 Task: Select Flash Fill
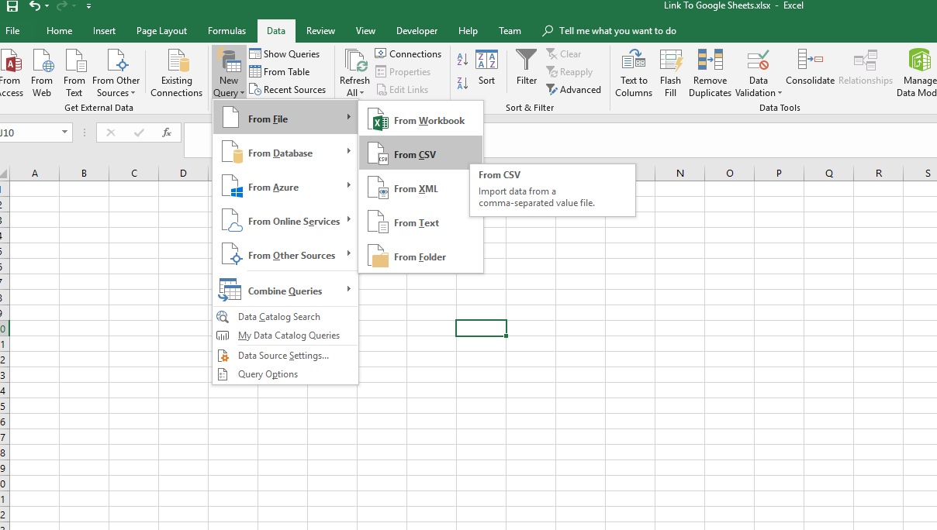(x=670, y=72)
